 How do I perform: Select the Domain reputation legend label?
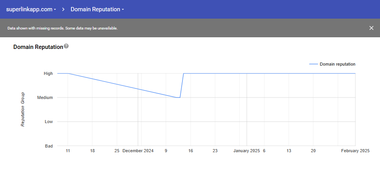(337, 64)
